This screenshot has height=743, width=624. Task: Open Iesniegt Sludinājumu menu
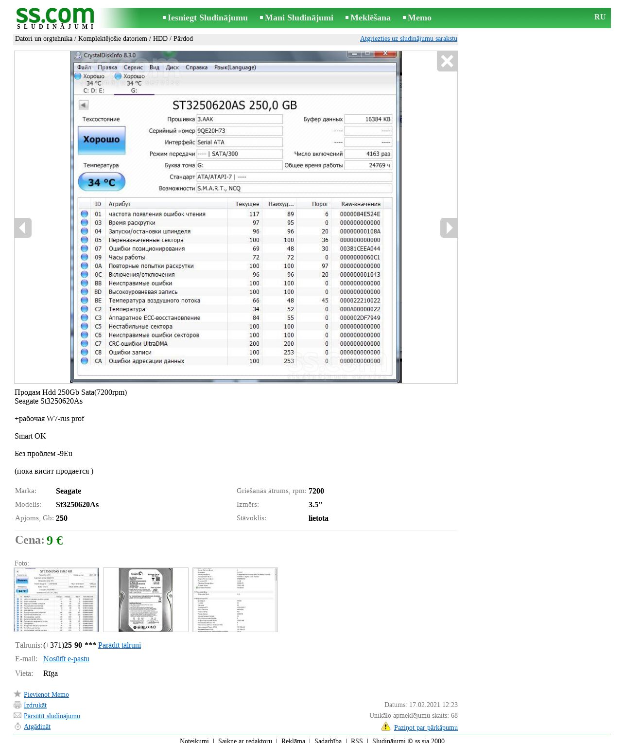click(208, 18)
